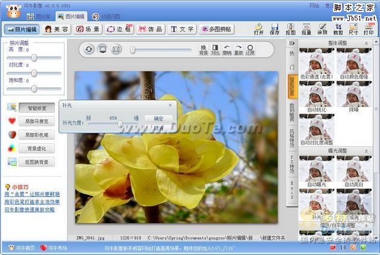The image size is (380, 255).
Task: Select the 照片编辑 category
Action: [x=22, y=30]
